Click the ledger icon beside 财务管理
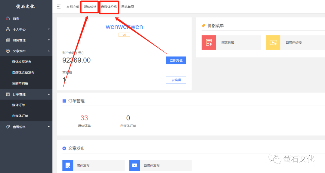The width and height of the screenshot is (325, 173). tap(8, 40)
